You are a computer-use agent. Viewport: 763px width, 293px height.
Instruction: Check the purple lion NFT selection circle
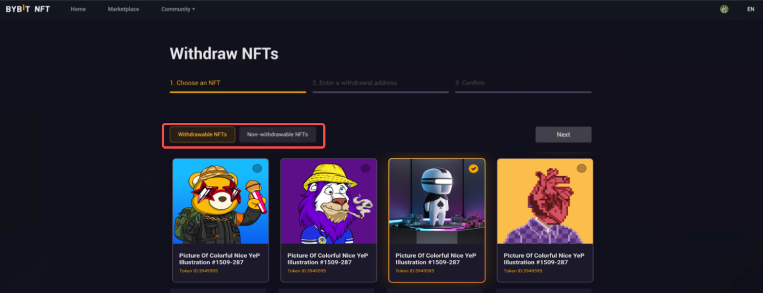tap(365, 168)
